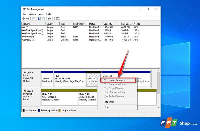
Task: Click the checkmark Properties toolbar icon
Action: coord(54,18)
